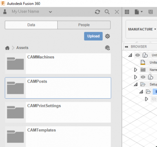Open the CAMPosts folder
The height and width of the screenshot is (147, 157).
coord(58,88)
